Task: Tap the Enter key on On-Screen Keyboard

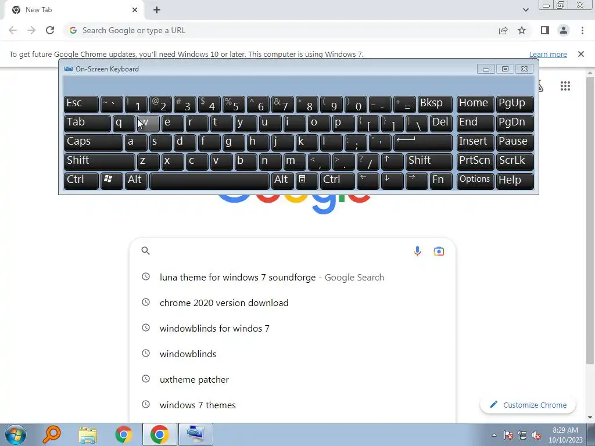Action: 423,143
